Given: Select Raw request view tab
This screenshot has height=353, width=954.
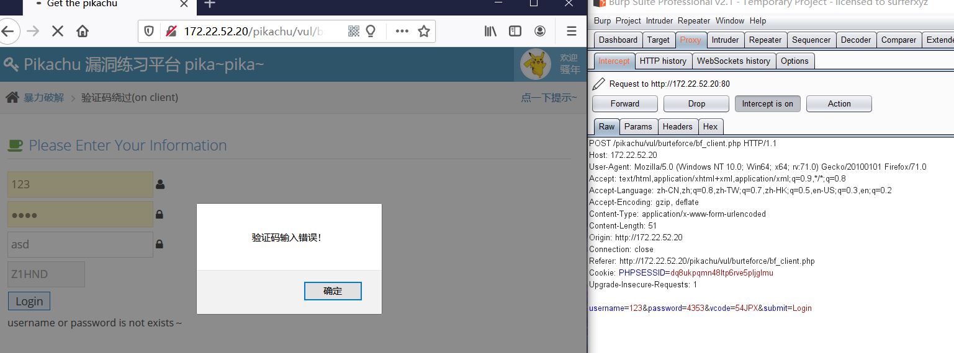Looking at the screenshot, I should point(606,126).
